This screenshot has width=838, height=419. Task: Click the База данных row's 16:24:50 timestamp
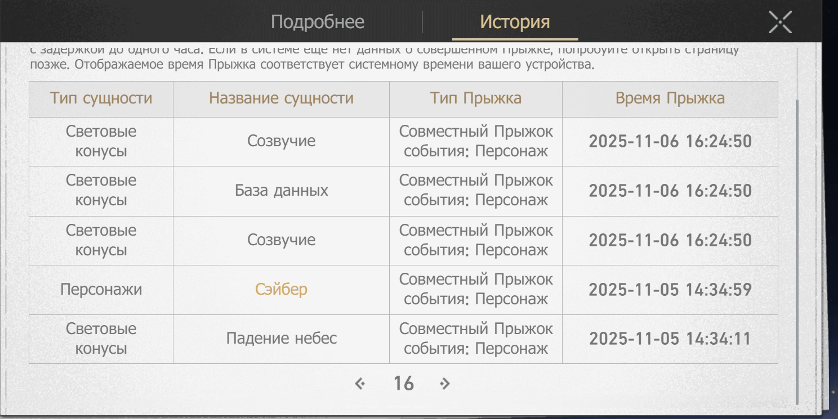click(670, 191)
